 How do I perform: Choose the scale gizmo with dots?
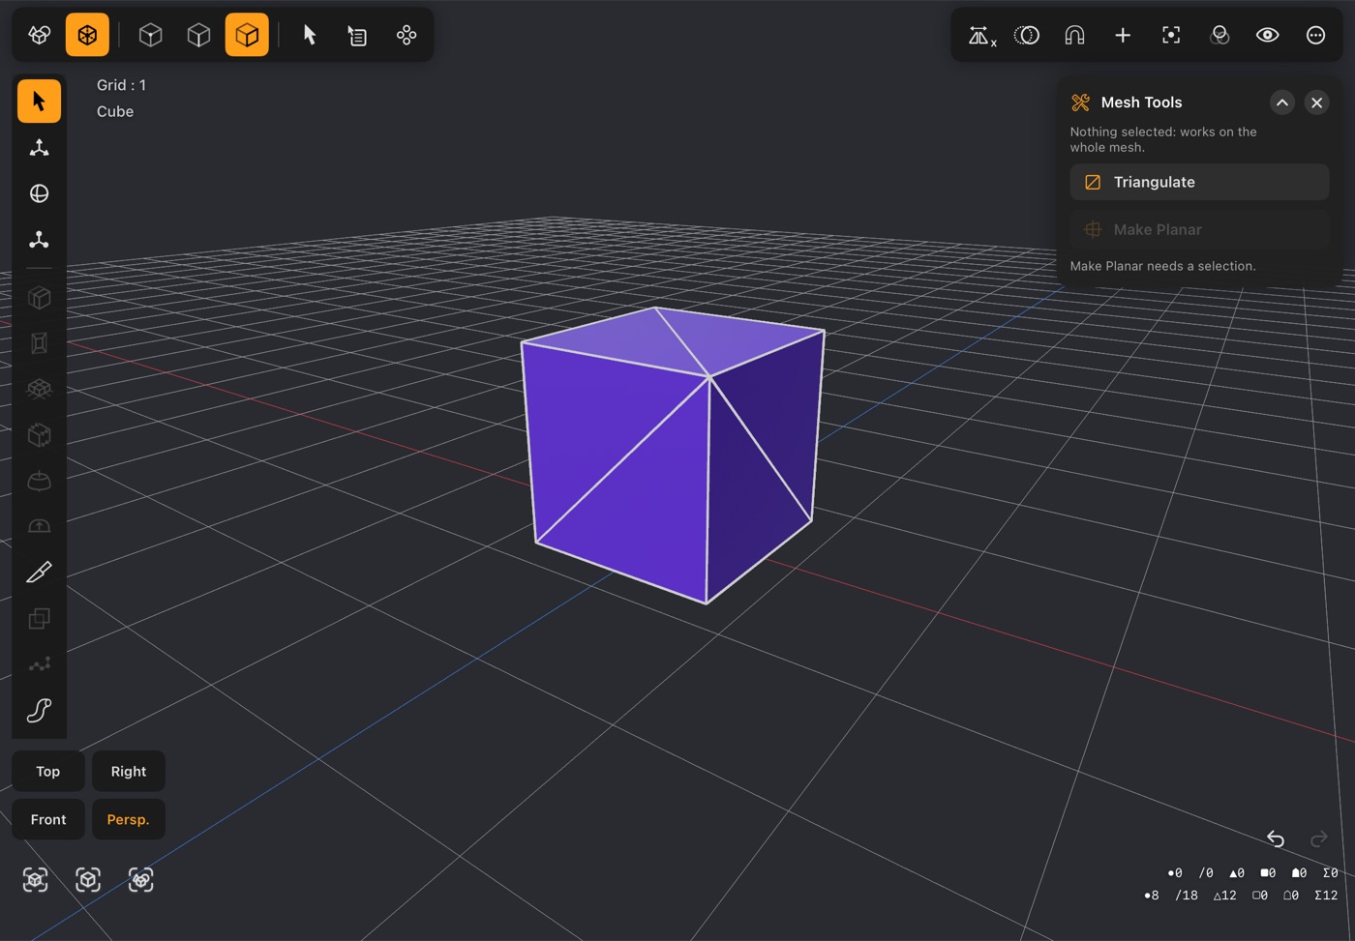coord(39,239)
